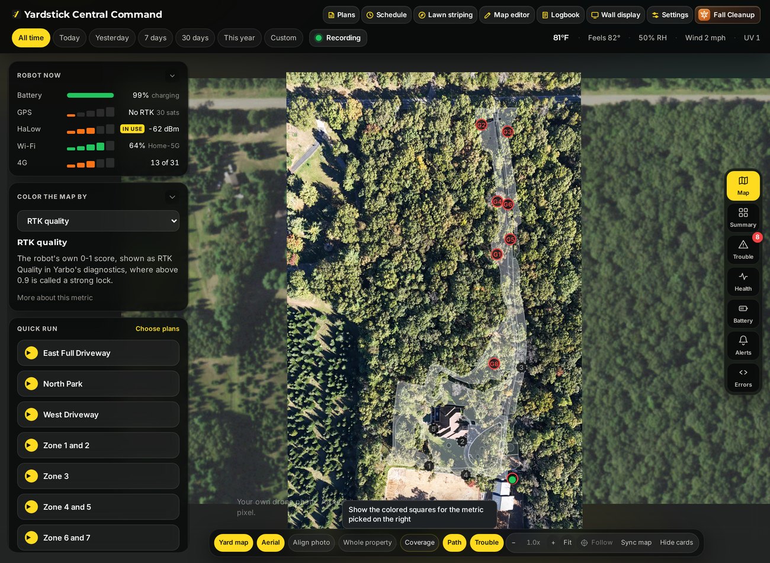Open the Schedule page

(386, 15)
